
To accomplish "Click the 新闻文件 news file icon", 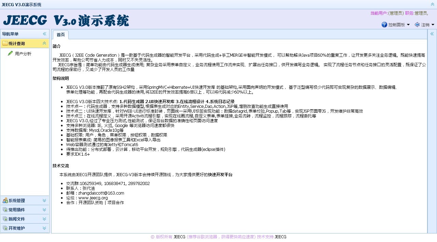I will [5, 219].
